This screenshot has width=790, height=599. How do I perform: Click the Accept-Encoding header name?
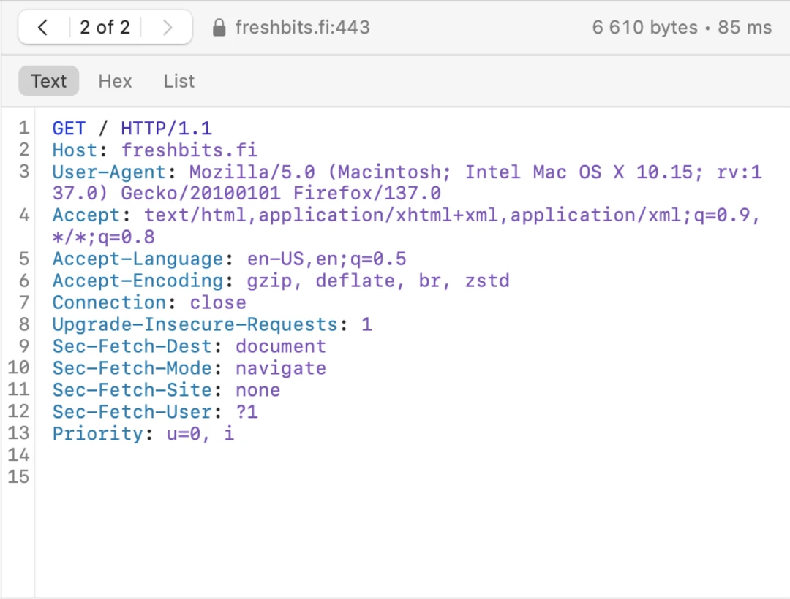[138, 281]
